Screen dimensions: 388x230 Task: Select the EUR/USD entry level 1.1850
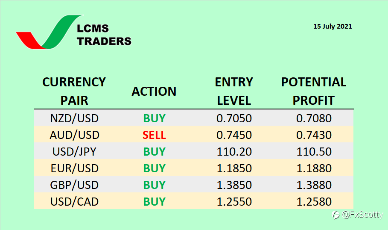click(234, 168)
